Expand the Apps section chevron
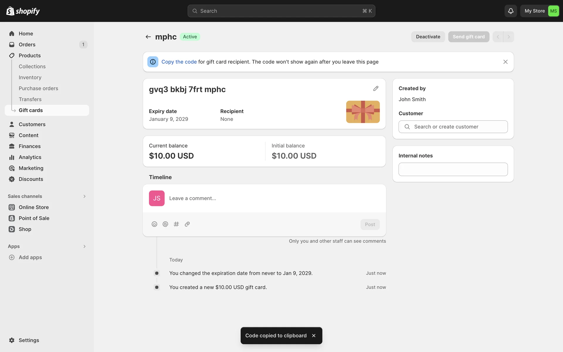The height and width of the screenshot is (352, 563). 84,246
